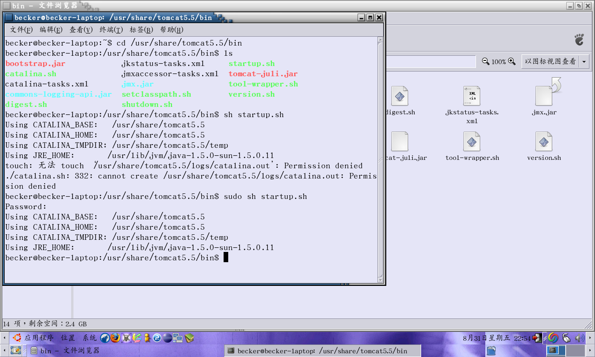Click the logout door icon in tray
Viewport: 595px width, 357px height.
[538, 338]
